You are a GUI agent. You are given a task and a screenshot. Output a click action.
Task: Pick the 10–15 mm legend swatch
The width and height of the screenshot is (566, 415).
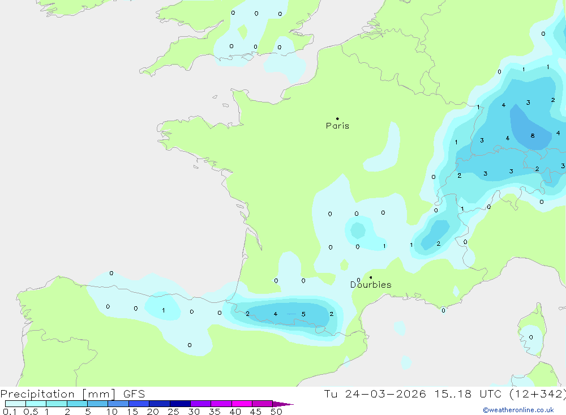[x=118, y=404]
